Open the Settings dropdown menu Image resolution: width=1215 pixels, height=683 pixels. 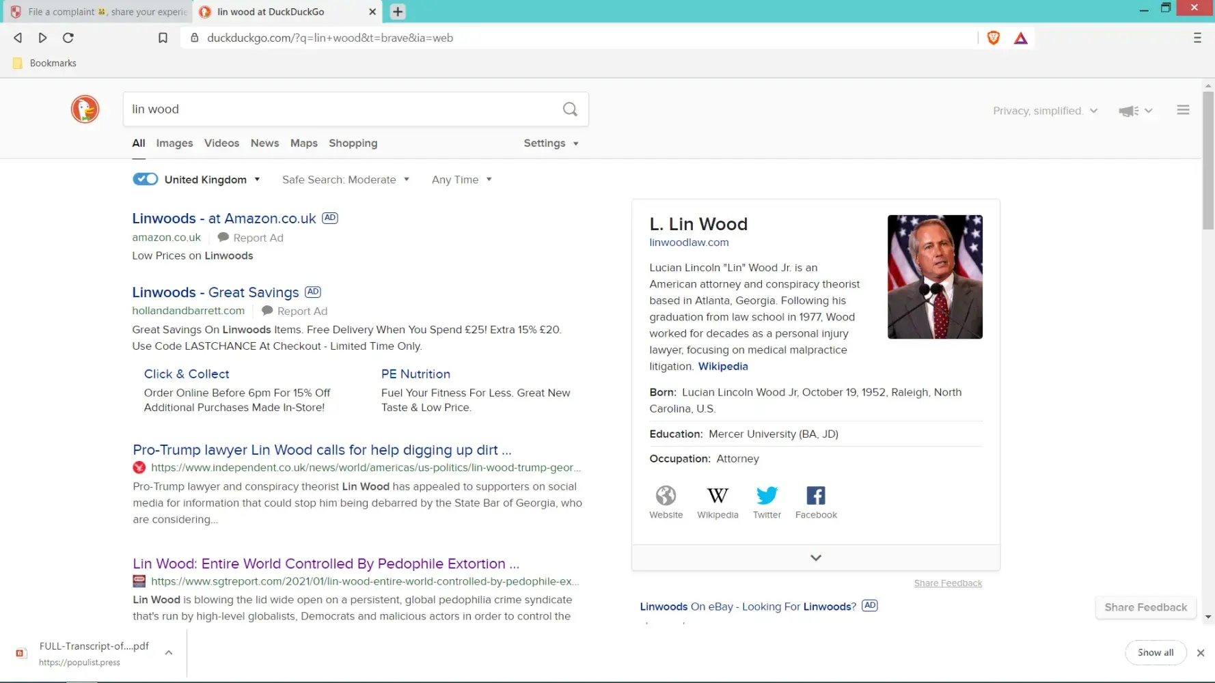pos(551,143)
